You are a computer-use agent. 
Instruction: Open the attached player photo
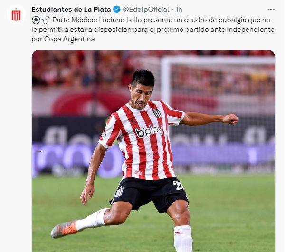pyautogui.click(x=153, y=151)
